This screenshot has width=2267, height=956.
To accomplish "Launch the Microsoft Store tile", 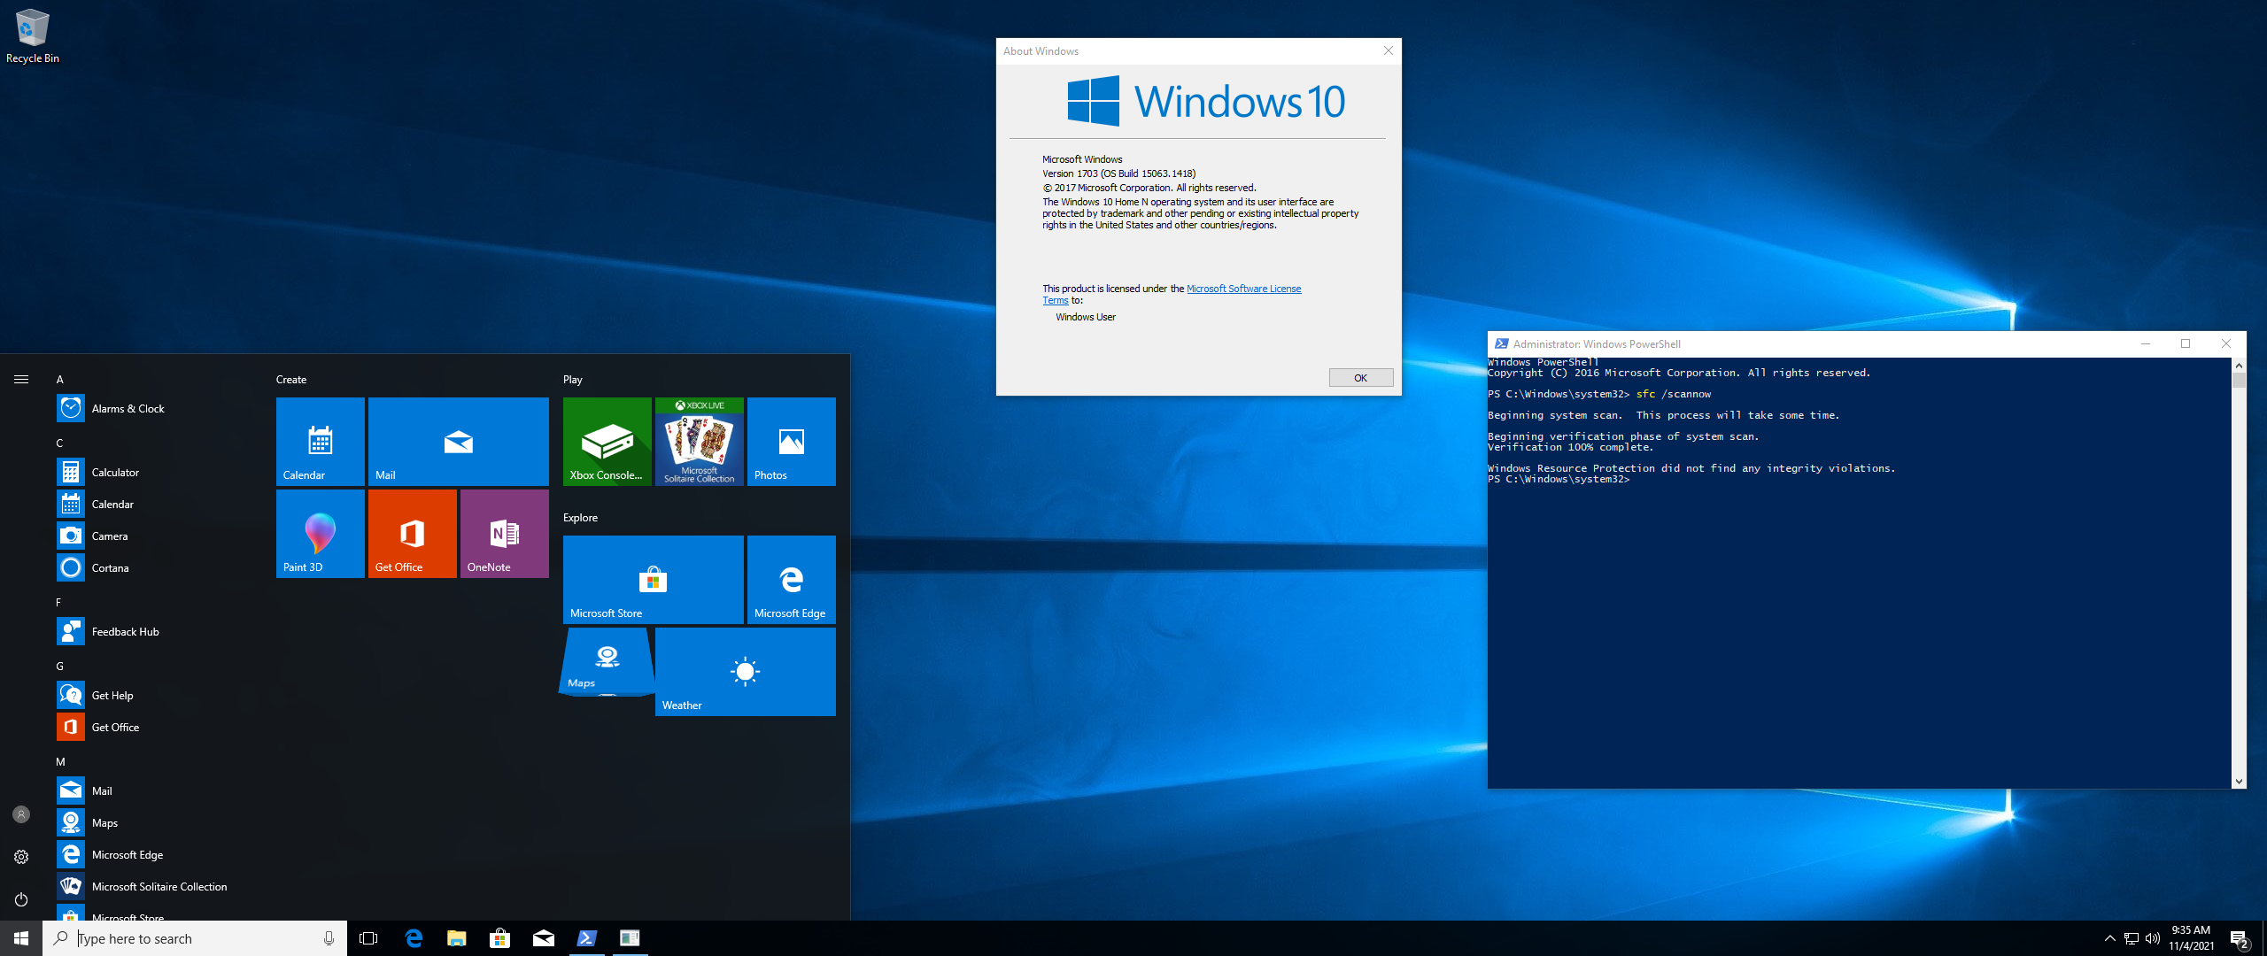I will pyautogui.click(x=654, y=580).
